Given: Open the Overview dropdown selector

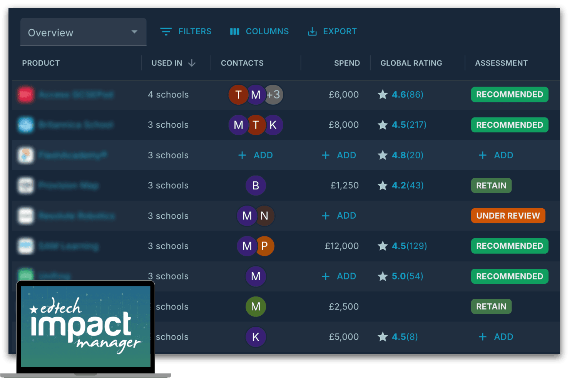Looking at the screenshot, I should click(x=83, y=32).
